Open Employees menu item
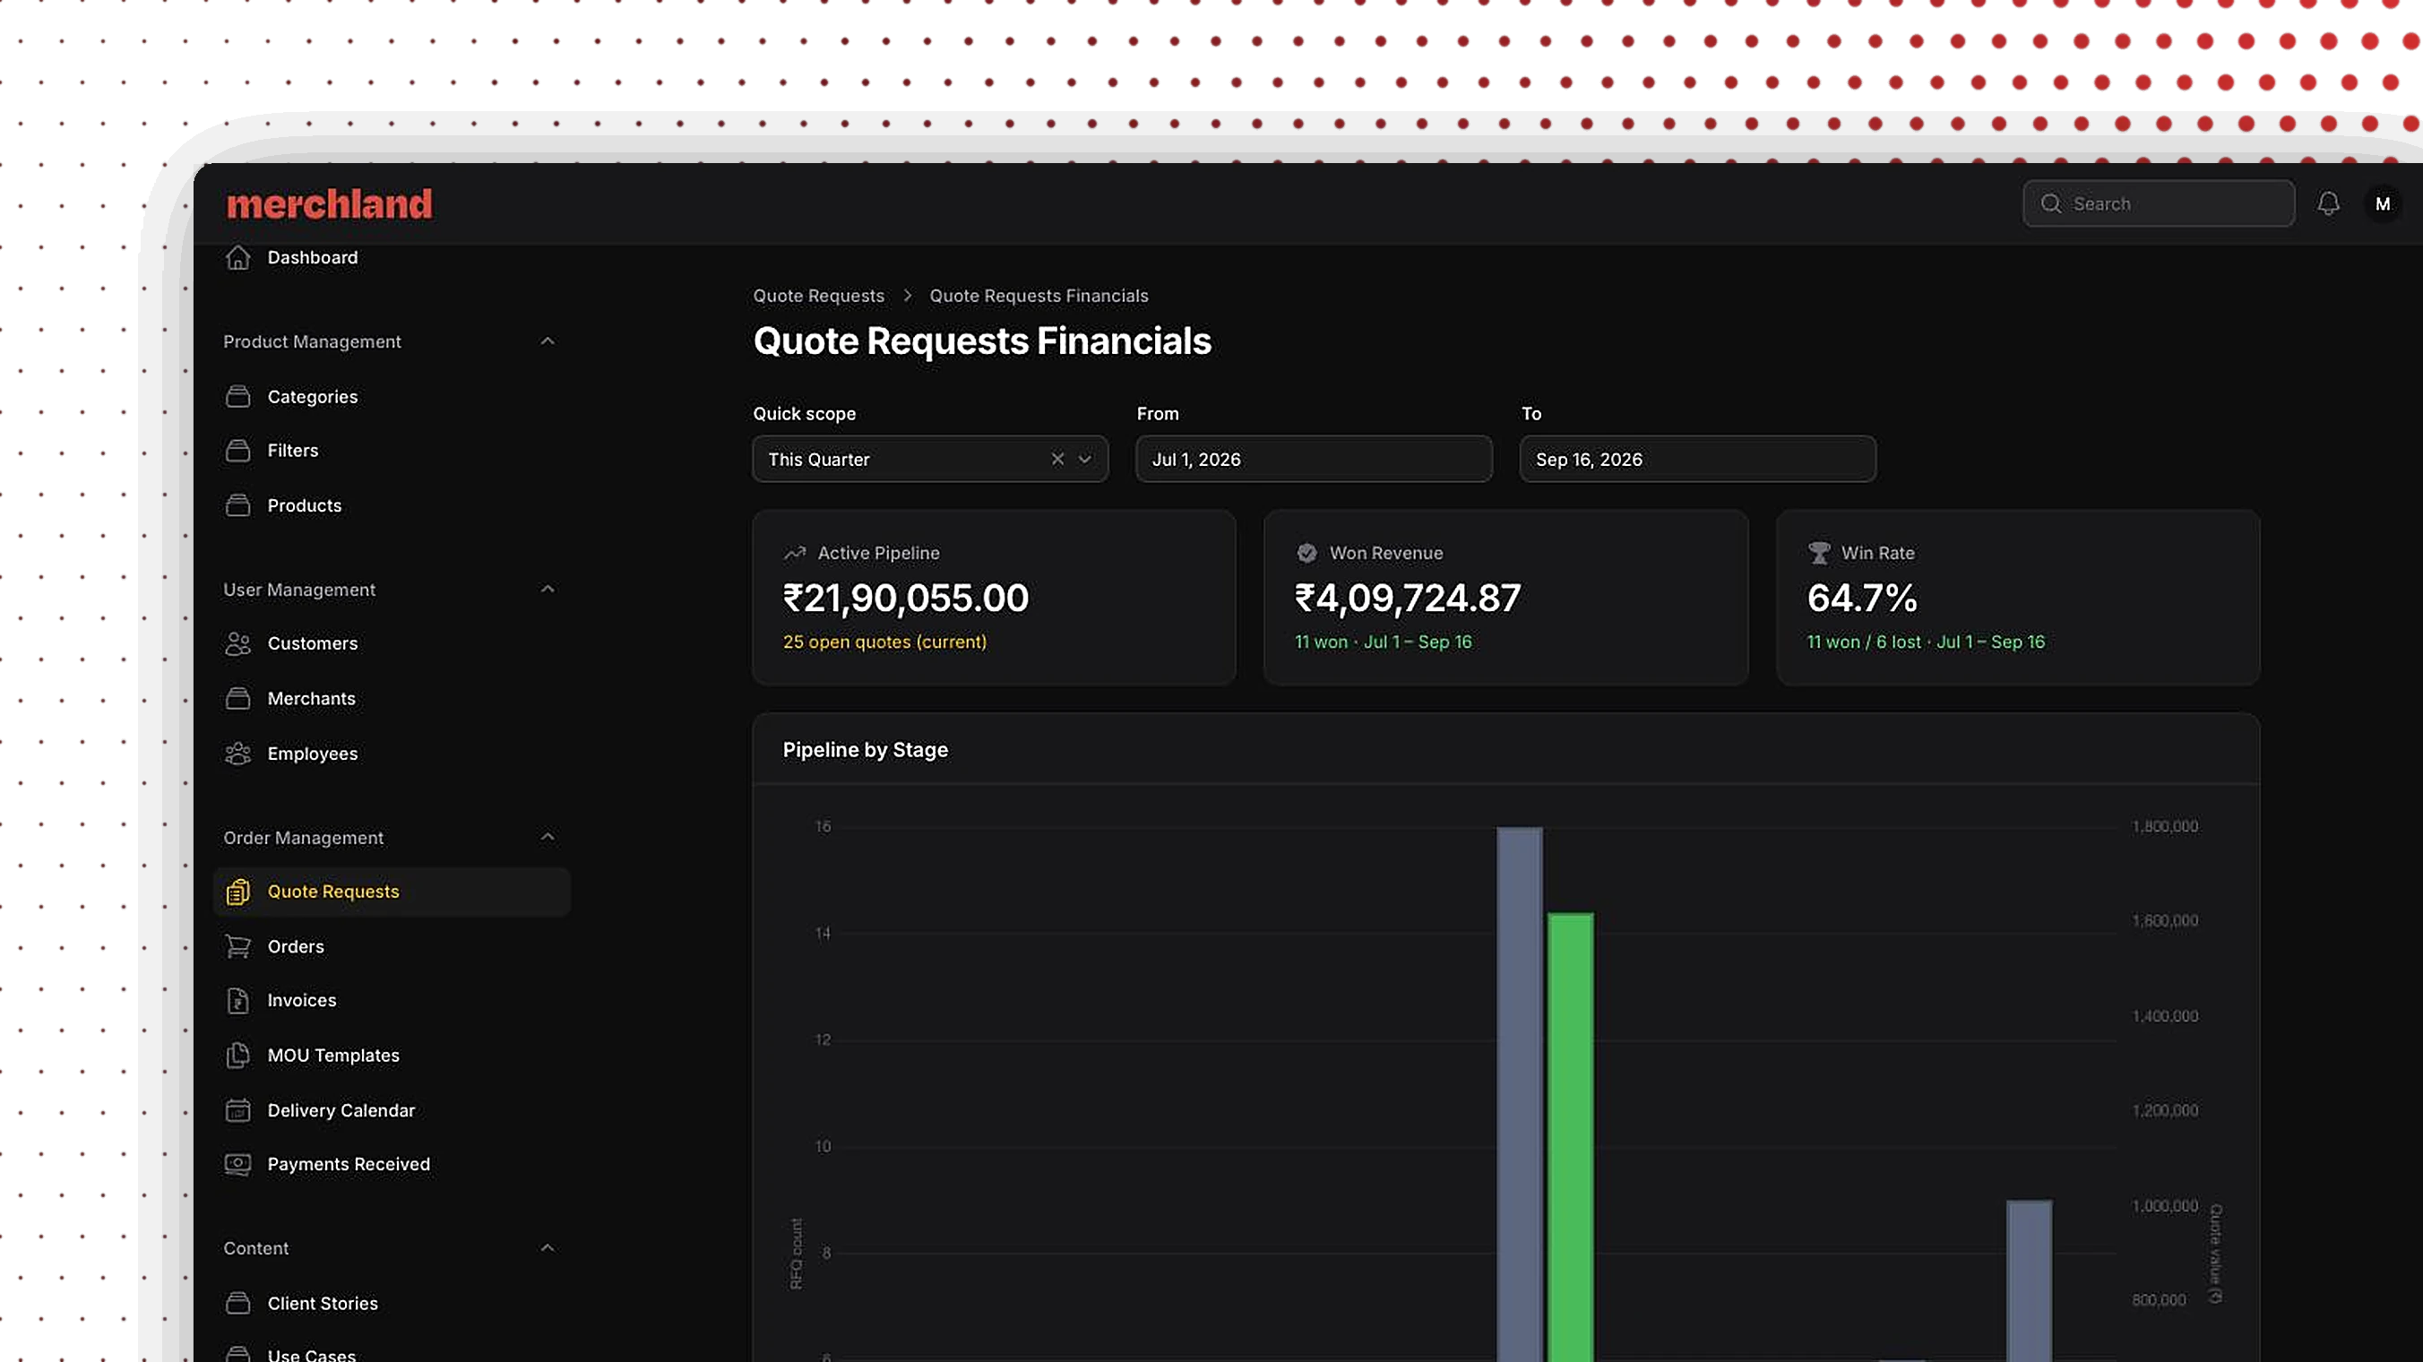 coord(312,754)
